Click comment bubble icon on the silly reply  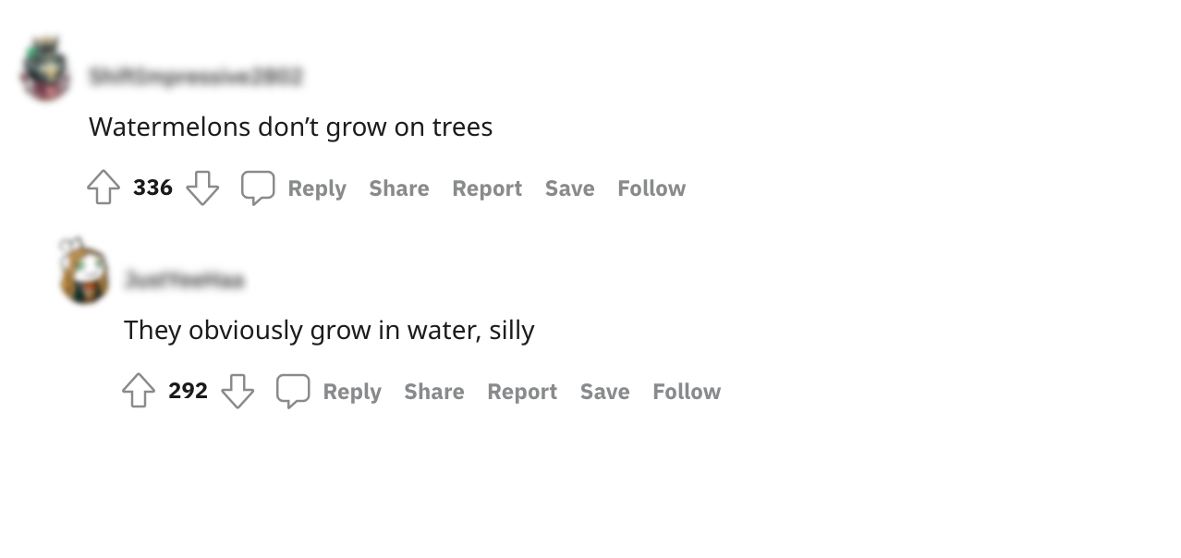[293, 392]
